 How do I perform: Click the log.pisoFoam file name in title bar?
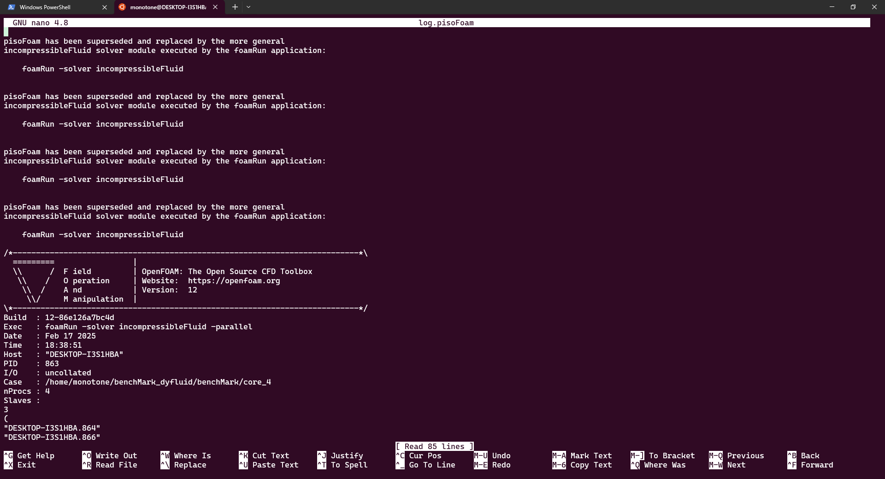446,23
